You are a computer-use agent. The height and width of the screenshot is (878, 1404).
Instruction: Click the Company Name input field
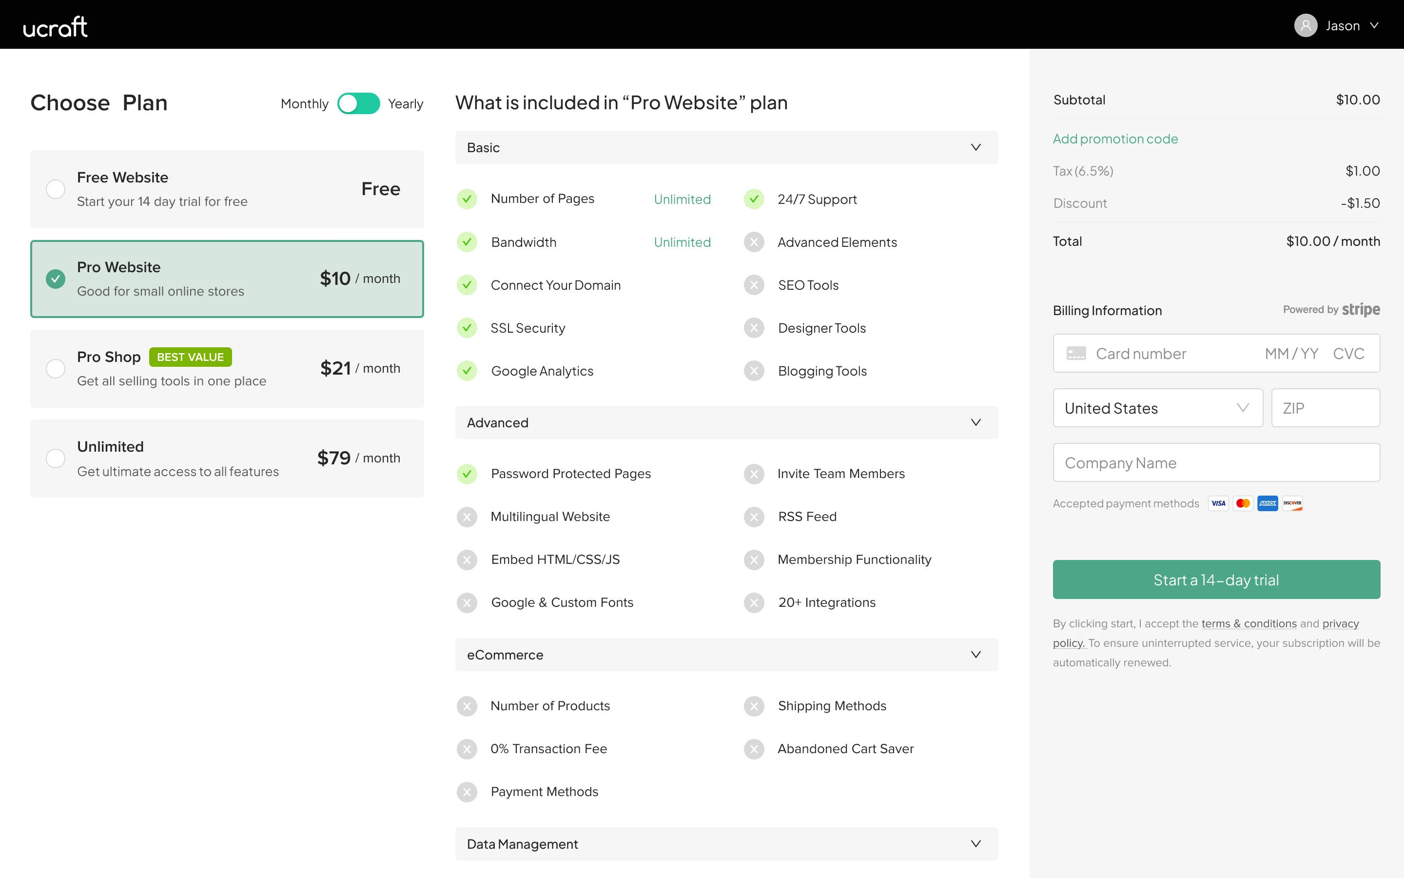[x=1216, y=463]
